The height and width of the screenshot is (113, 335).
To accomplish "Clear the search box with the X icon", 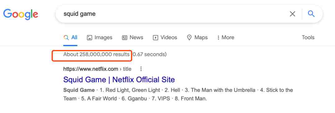I will click(292, 14).
